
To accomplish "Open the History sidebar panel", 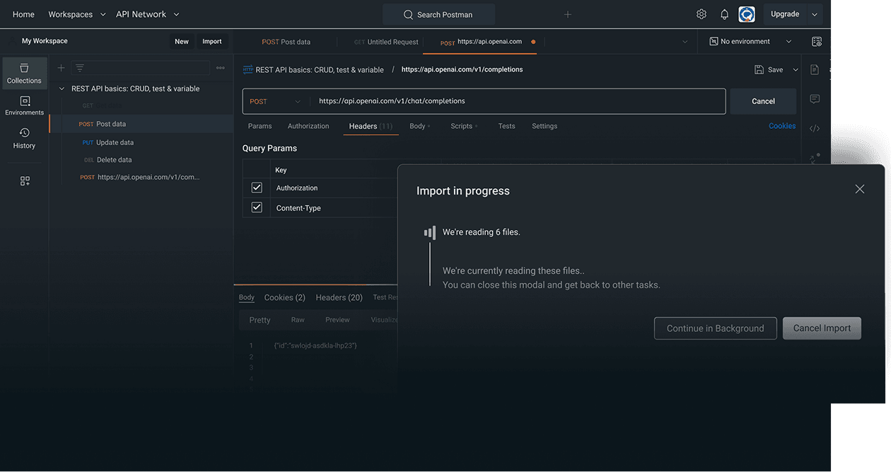I will [24, 138].
